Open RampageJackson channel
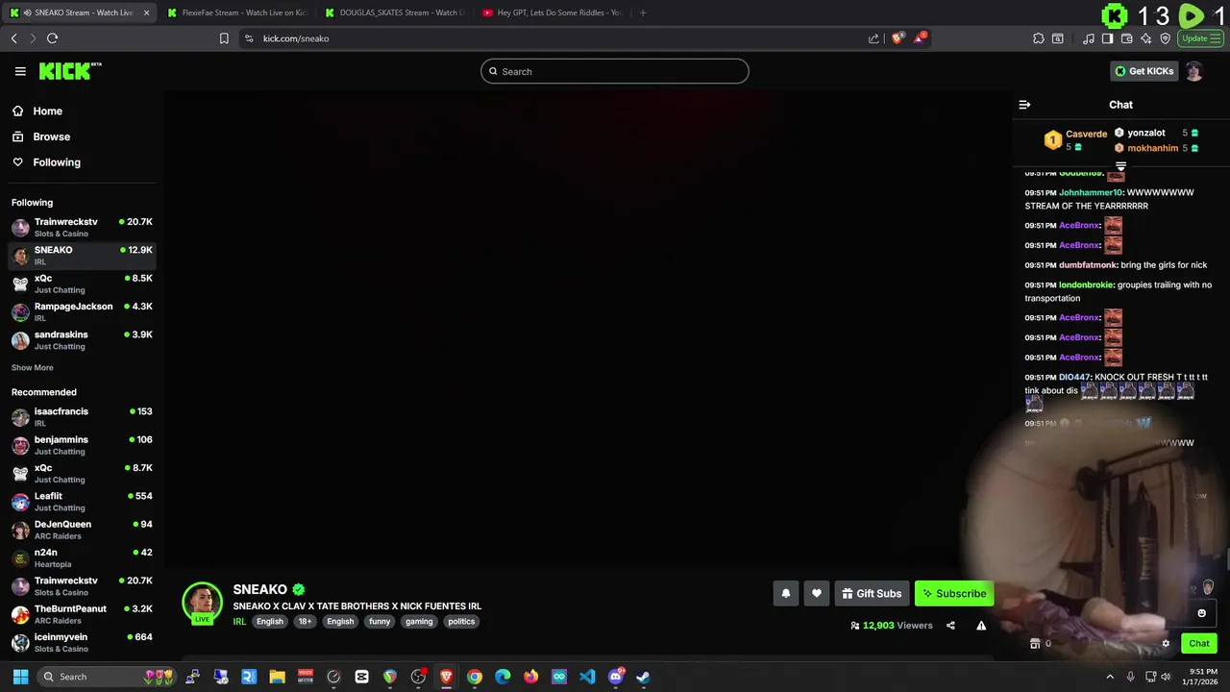1230x692 pixels. coord(81,311)
